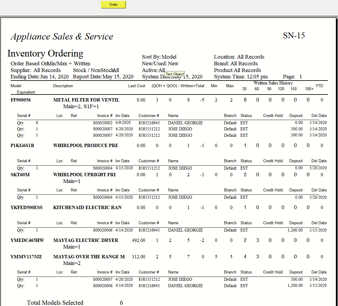The width and height of the screenshot is (338, 306).
Task: Click Ending Date Jun 14, 2020
Action: coord(40,77)
